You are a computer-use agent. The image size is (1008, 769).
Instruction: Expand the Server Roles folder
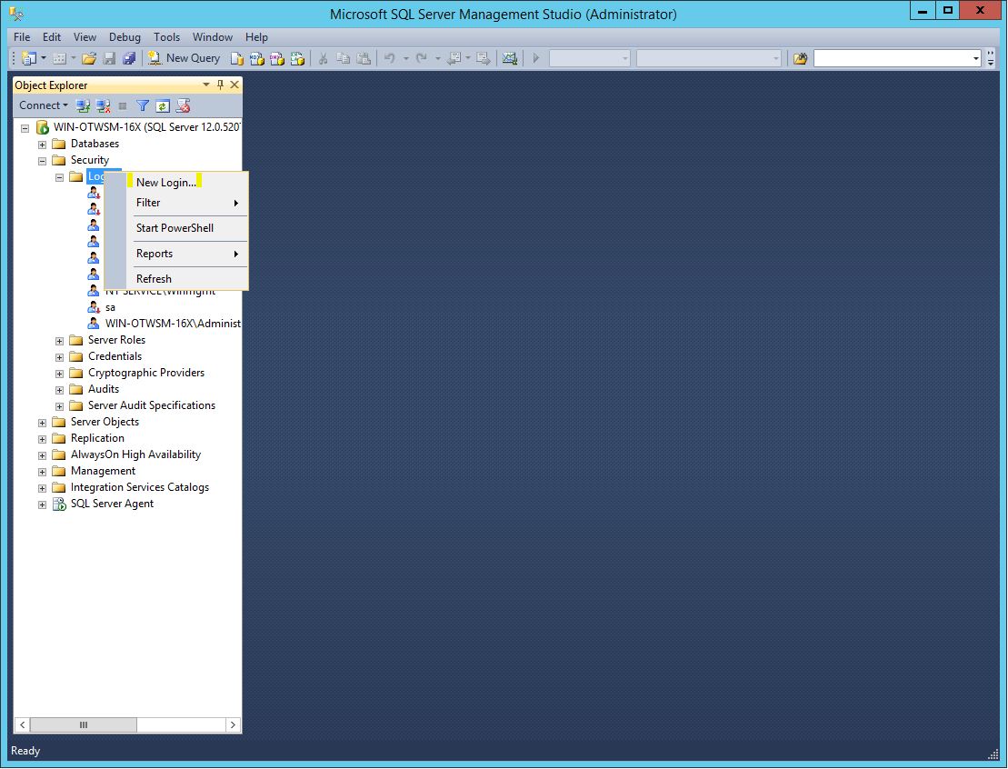coord(60,341)
